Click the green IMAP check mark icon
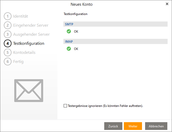This screenshot has width=172, height=132. (69, 49)
